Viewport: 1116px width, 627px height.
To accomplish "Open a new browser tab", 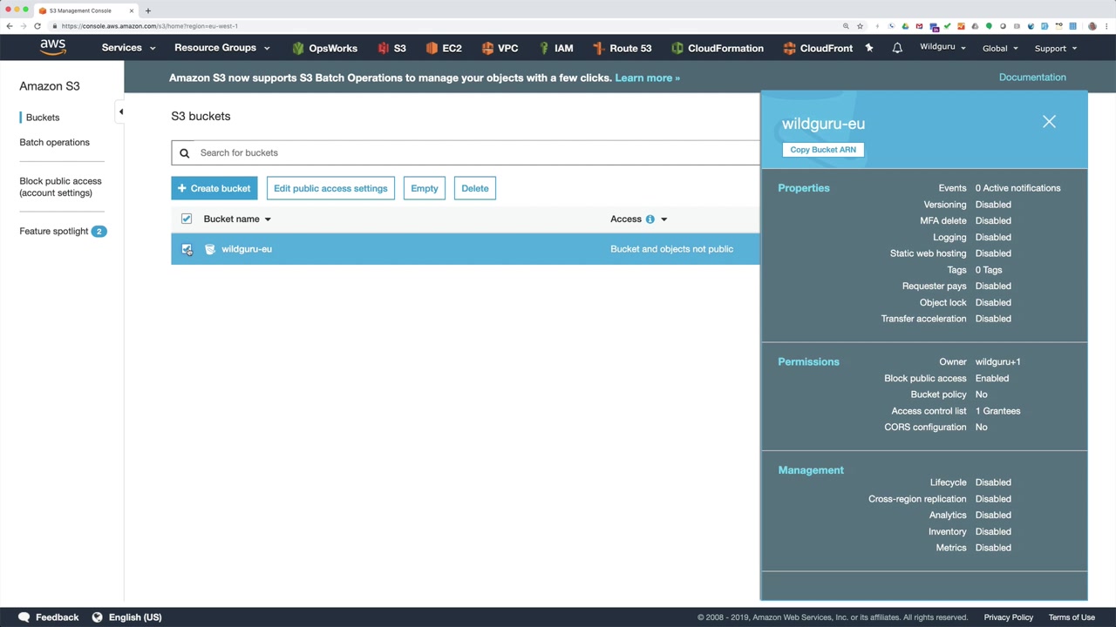I will click(x=148, y=10).
